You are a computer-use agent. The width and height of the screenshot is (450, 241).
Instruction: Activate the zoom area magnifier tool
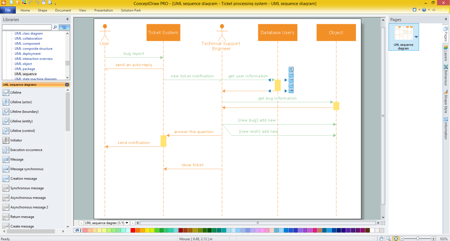click(x=389, y=239)
